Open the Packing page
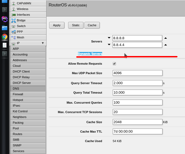 pos(28,123)
